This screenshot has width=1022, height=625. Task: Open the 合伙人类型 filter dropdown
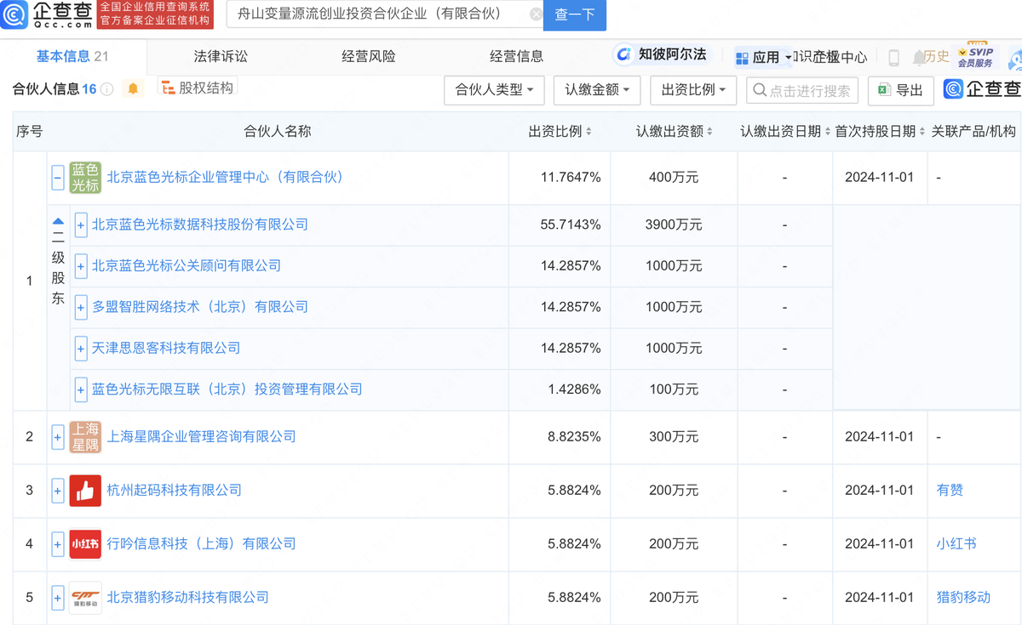[494, 88]
